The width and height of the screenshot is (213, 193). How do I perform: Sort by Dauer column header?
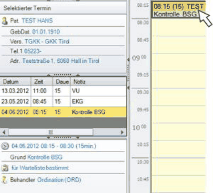coord(62,82)
